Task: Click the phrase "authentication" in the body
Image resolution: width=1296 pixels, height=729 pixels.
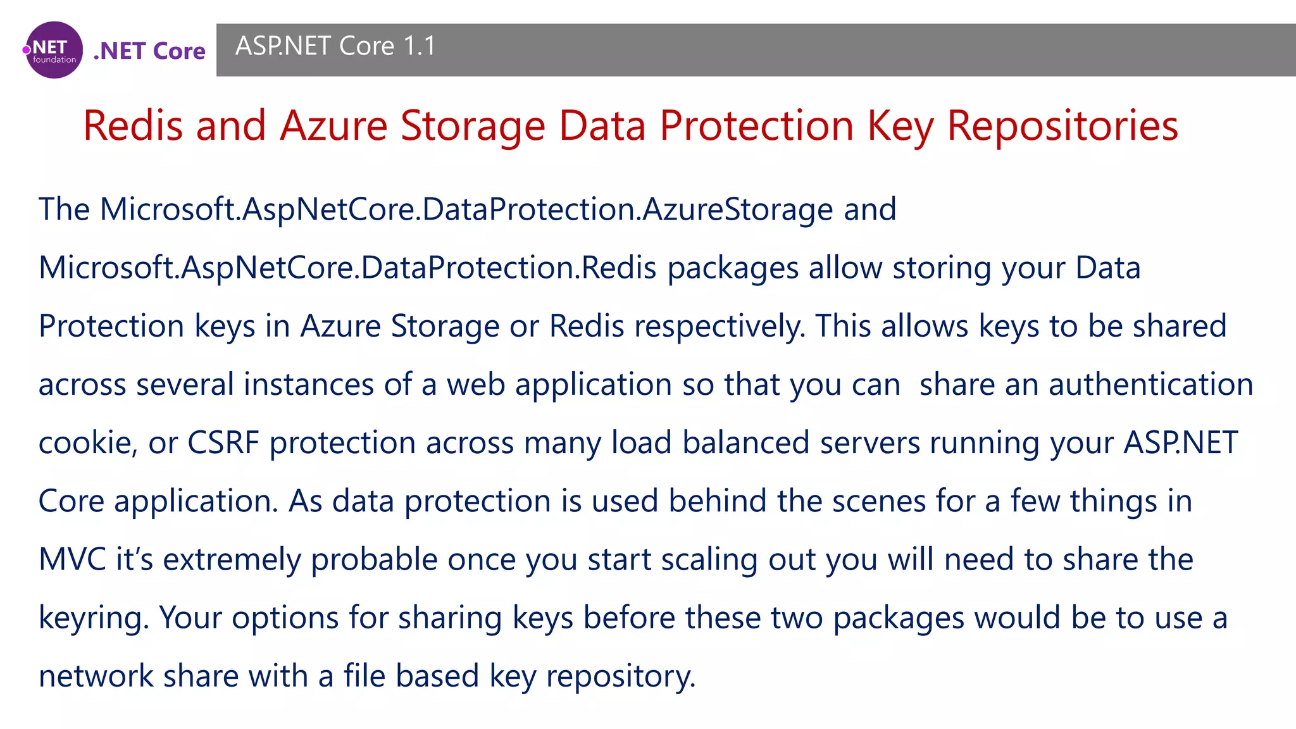Action: pos(1150,385)
